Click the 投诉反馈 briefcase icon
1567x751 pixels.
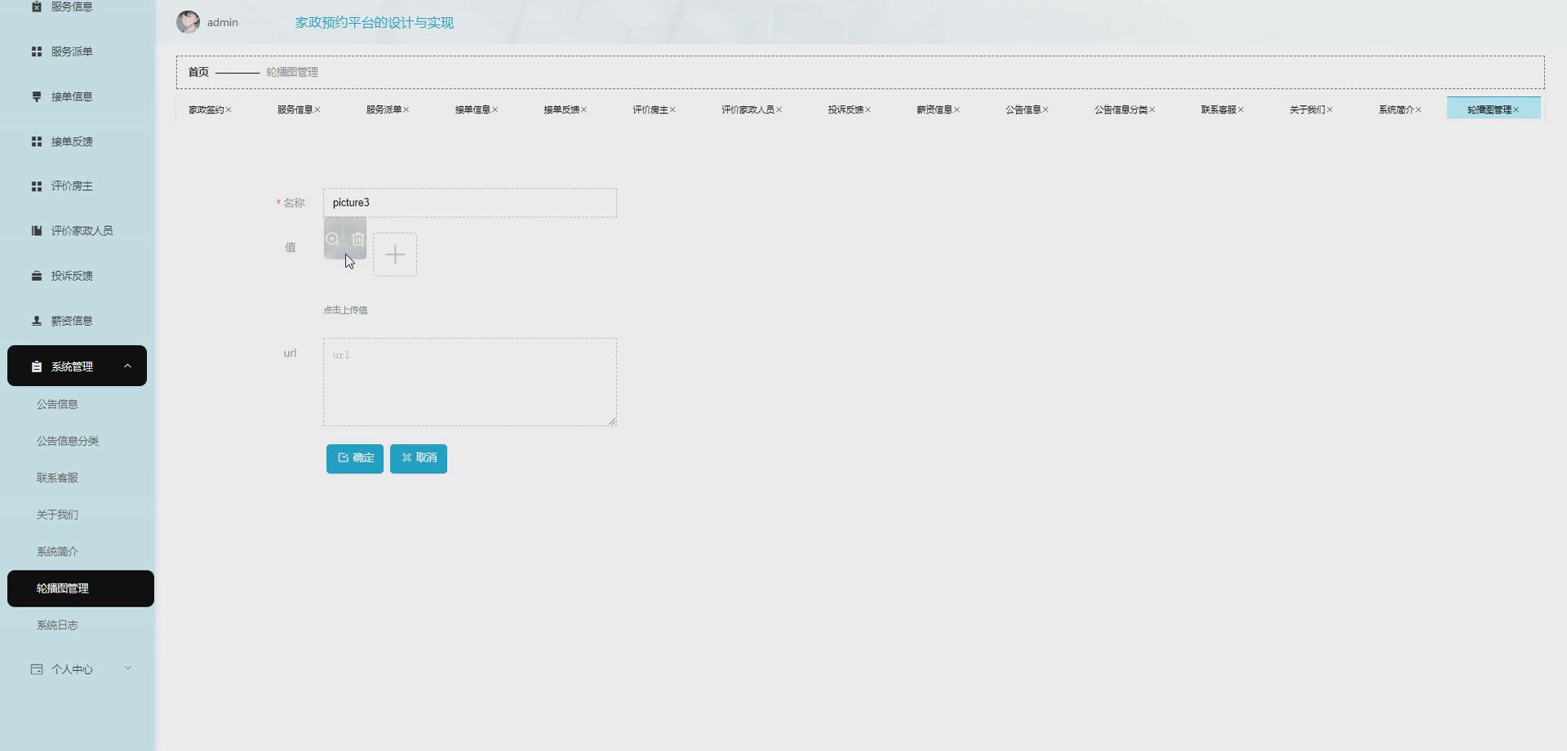pos(37,276)
